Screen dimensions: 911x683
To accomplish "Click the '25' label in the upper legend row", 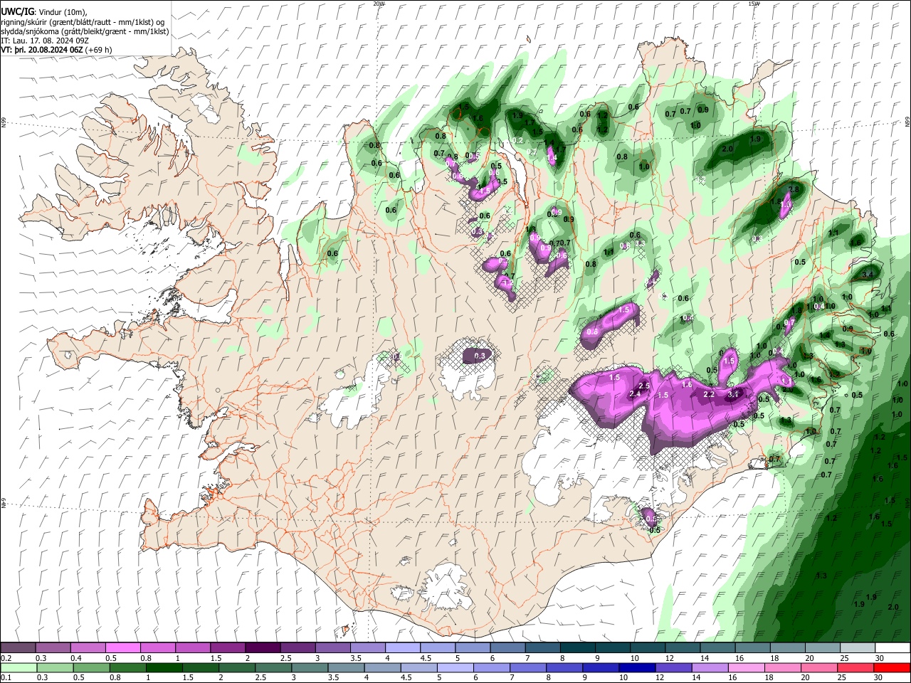I will [843, 658].
